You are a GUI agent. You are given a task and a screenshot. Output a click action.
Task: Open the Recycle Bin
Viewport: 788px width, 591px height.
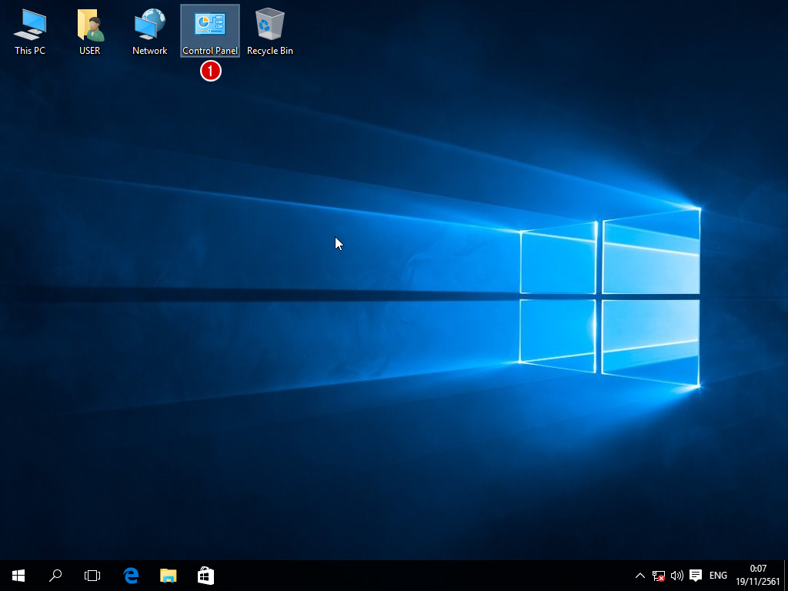[269, 31]
